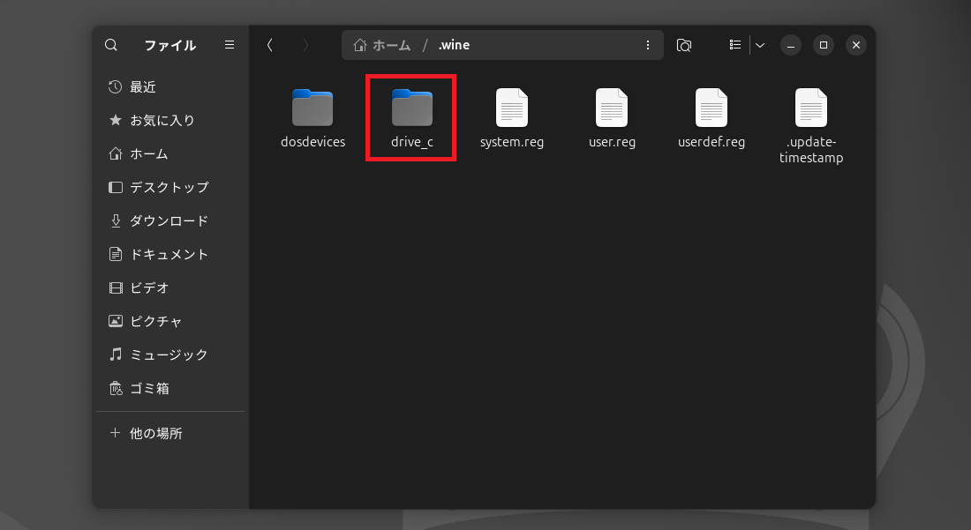Screen dimensions: 971x530
Task: Open お気に入り (Starred) in sidebar
Action: tap(162, 120)
